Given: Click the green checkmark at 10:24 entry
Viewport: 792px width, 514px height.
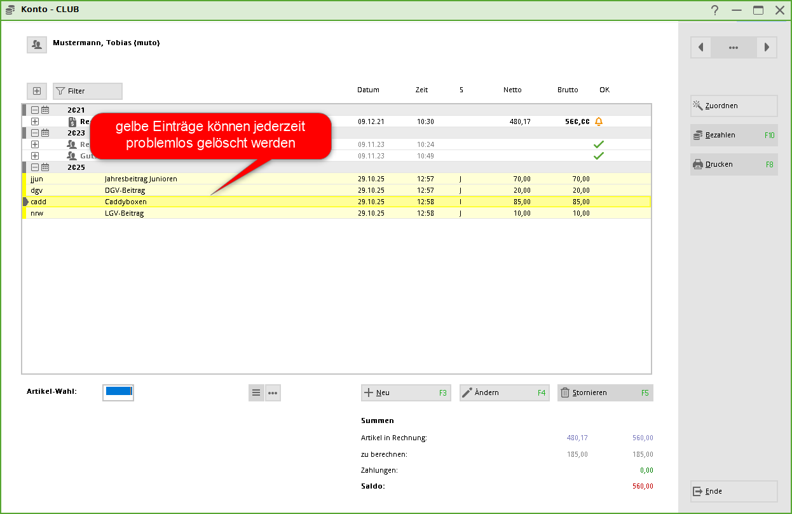Looking at the screenshot, I should (x=598, y=144).
